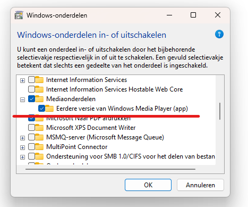This screenshot has width=248, height=207.
Task: Click the blue help question mark icon
Action: click(x=219, y=34)
